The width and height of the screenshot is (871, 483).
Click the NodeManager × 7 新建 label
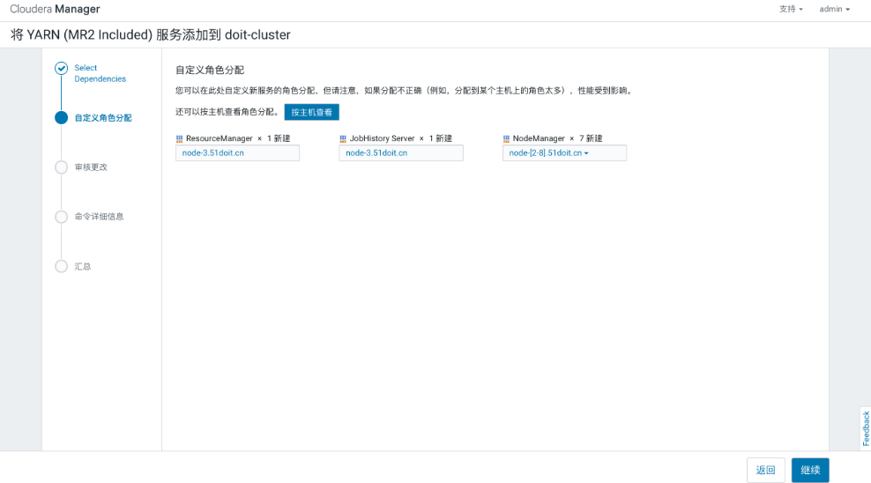(557, 138)
